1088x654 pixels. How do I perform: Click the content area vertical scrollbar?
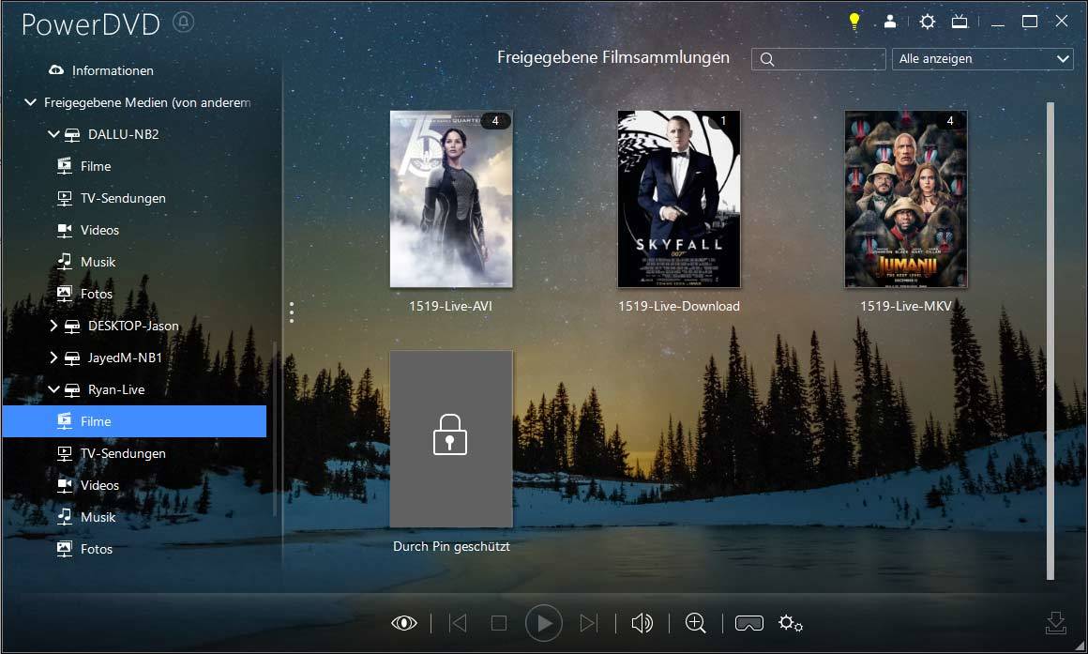pyautogui.click(x=1050, y=341)
